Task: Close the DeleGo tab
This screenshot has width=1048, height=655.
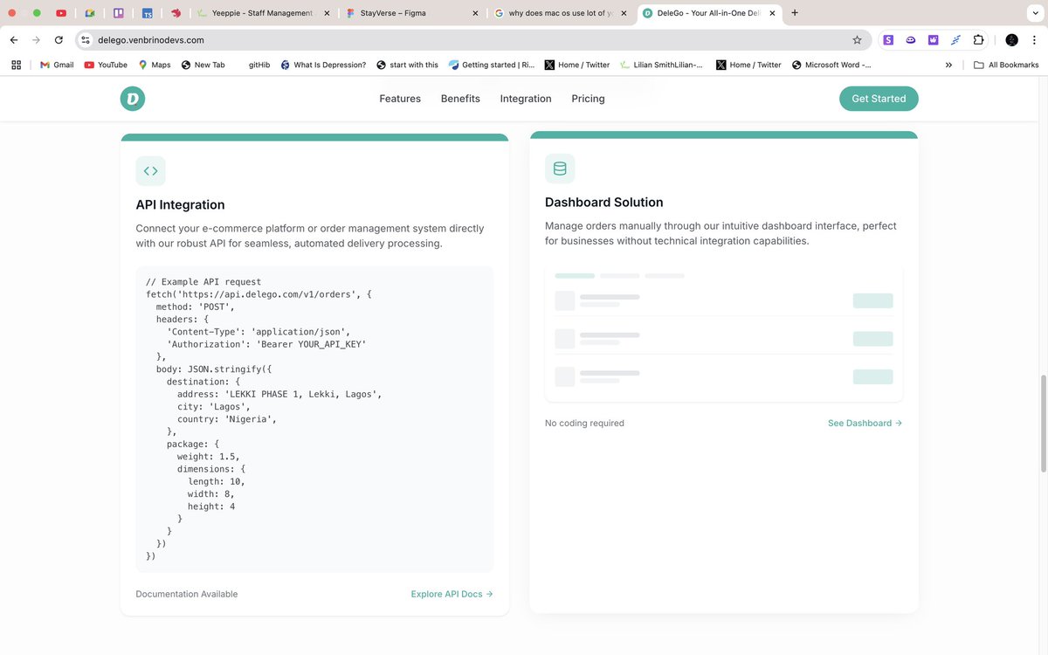Action: [x=772, y=13]
